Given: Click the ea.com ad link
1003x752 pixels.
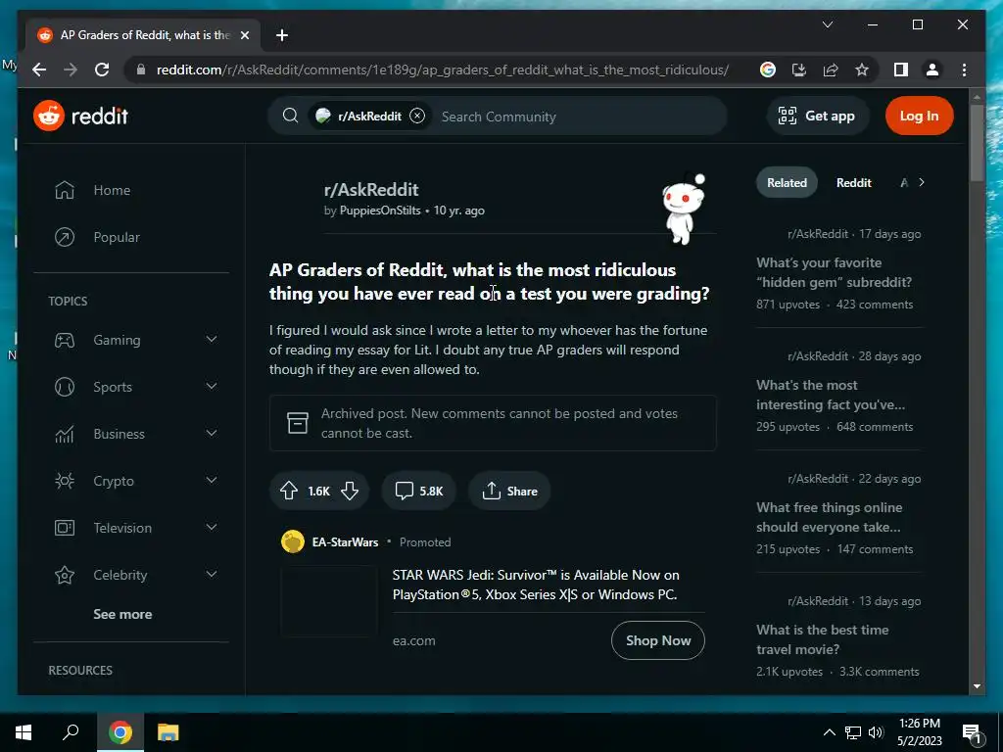Looking at the screenshot, I should coord(414,640).
